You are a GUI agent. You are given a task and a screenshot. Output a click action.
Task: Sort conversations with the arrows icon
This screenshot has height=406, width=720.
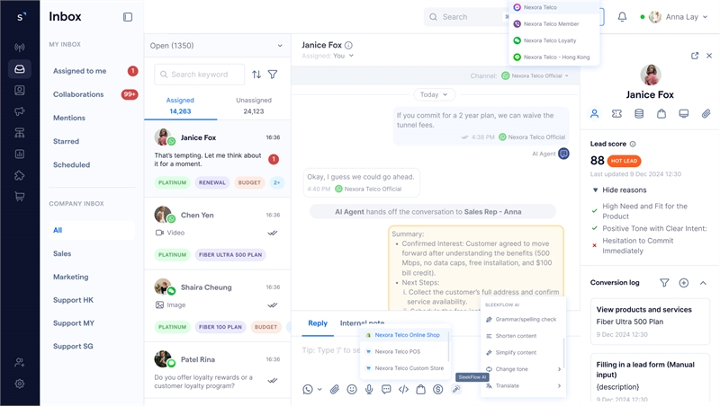(256, 75)
